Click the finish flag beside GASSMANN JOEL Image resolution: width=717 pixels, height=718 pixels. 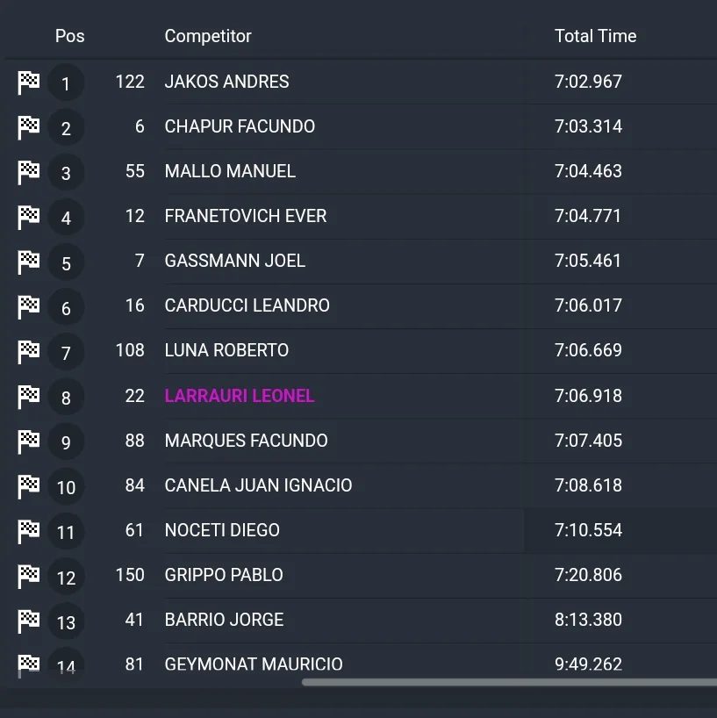tap(28, 262)
